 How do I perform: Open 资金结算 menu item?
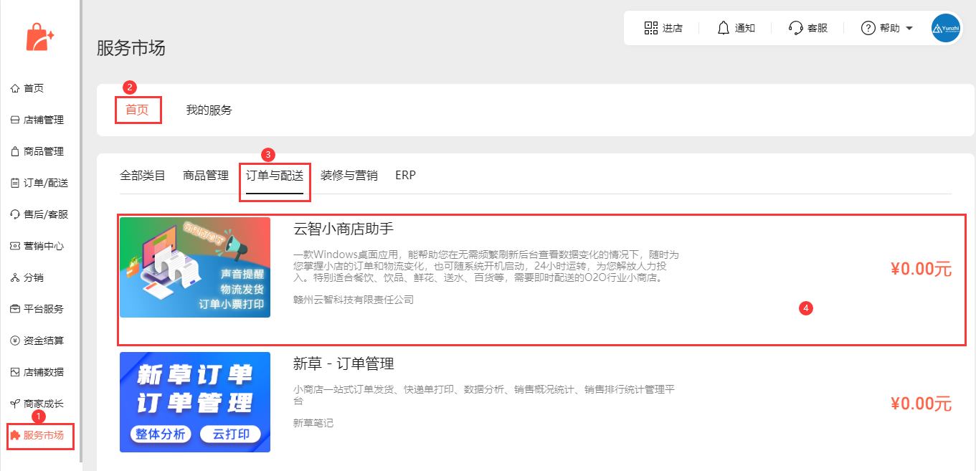coord(44,341)
